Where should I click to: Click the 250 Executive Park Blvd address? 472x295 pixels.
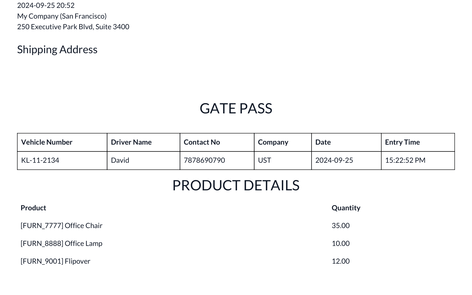pos(73,27)
